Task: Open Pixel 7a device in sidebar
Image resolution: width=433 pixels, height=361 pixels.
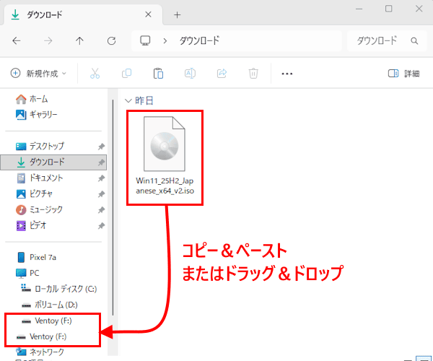Action: click(37, 257)
